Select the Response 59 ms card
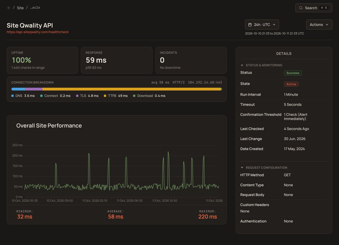The width and height of the screenshot is (339, 245). (x=116, y=60)
